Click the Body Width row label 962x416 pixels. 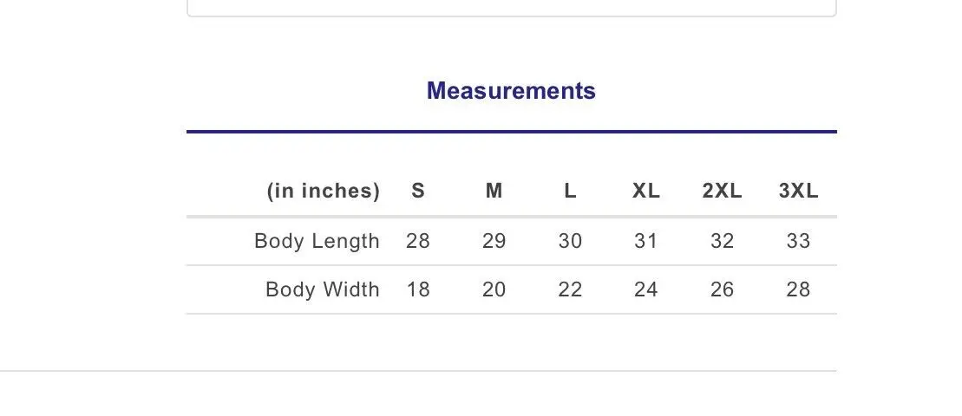click(323, 289)
